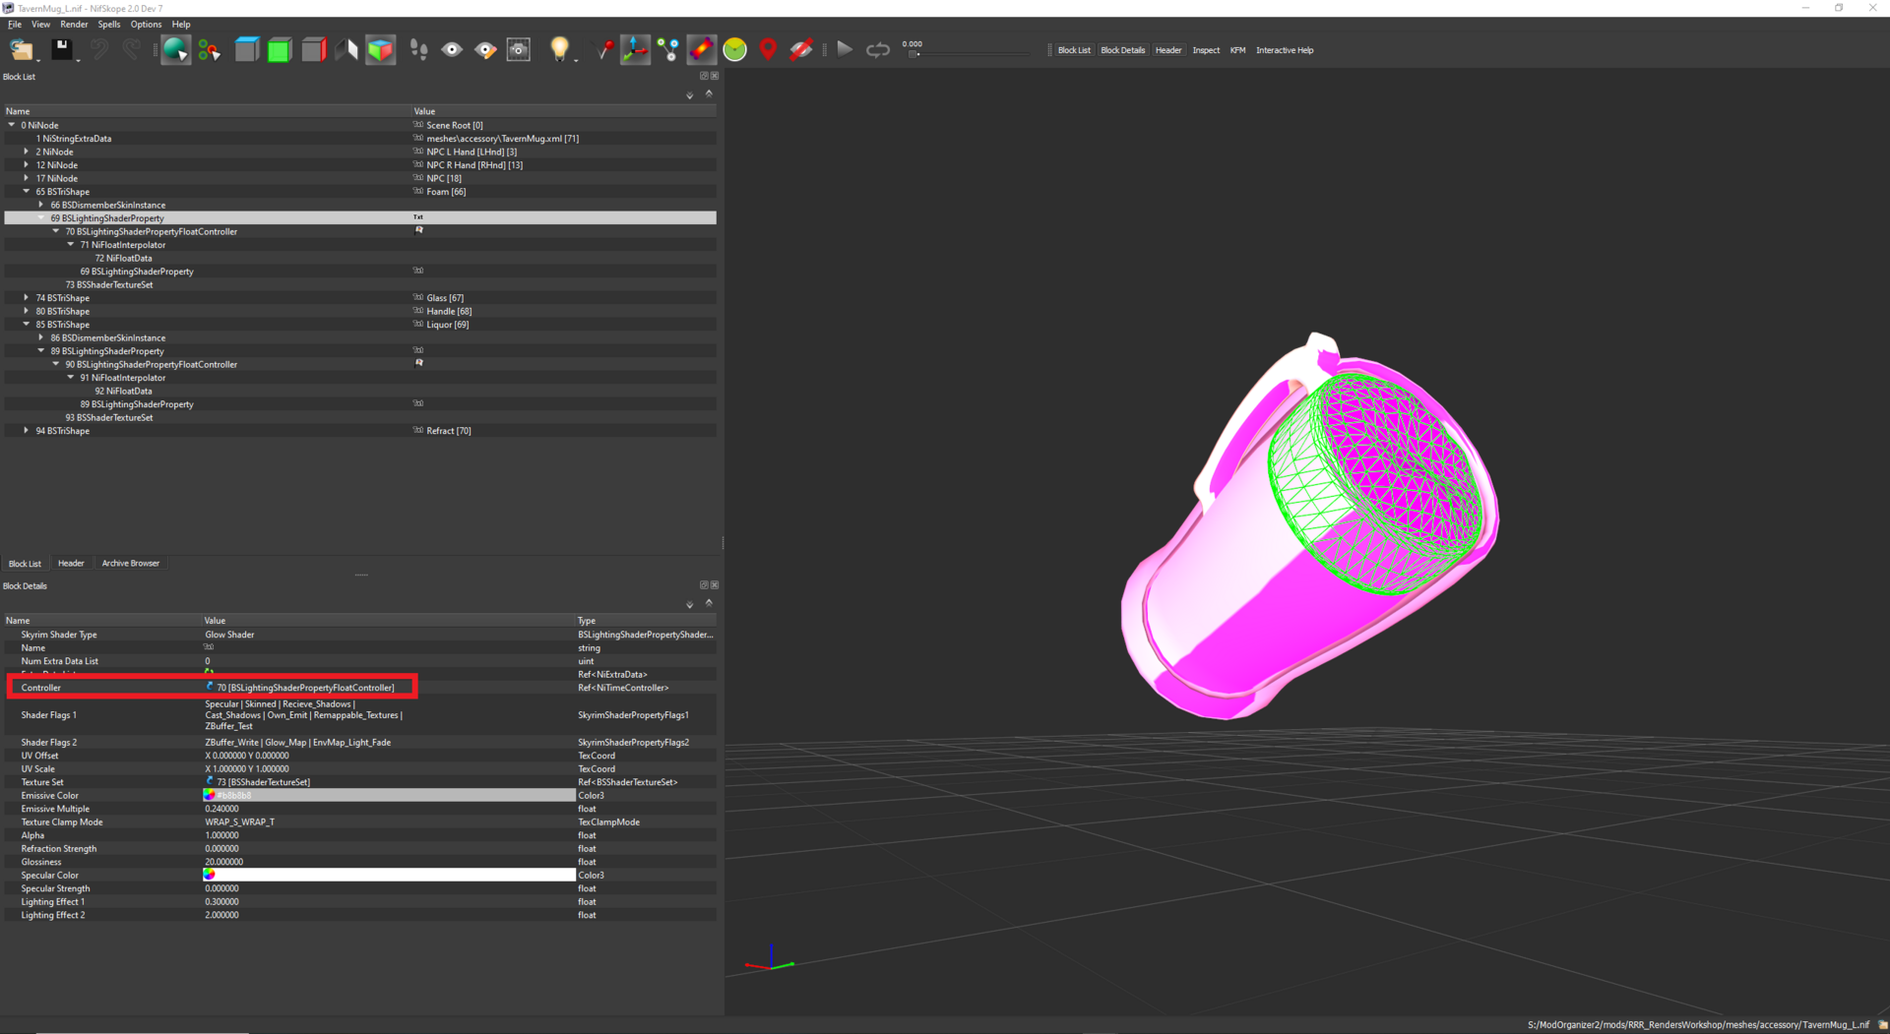Play the animation
Image resolution: width=1890 pixels, height=1034 pixels.
tap(845, 49)
